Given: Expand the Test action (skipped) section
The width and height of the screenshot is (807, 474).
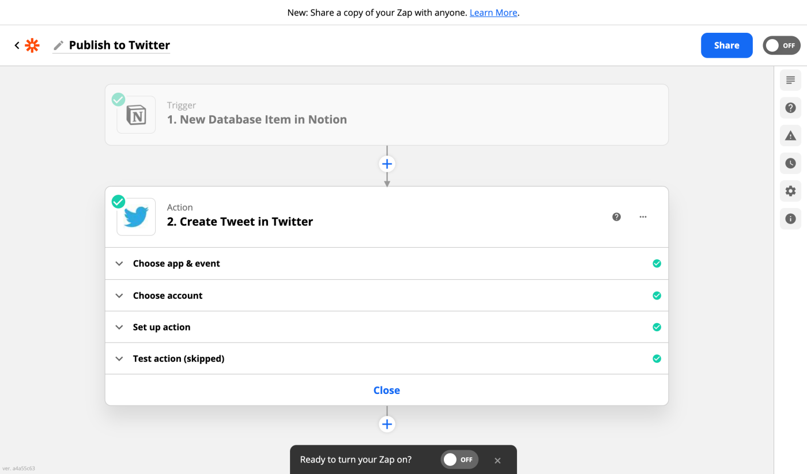Looking at the screenshot, I should point(387,359).
